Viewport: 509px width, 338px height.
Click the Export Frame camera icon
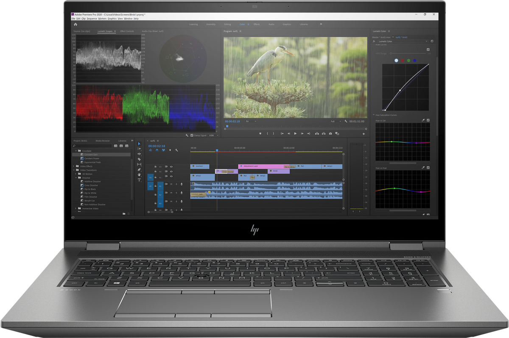(330, 134)
